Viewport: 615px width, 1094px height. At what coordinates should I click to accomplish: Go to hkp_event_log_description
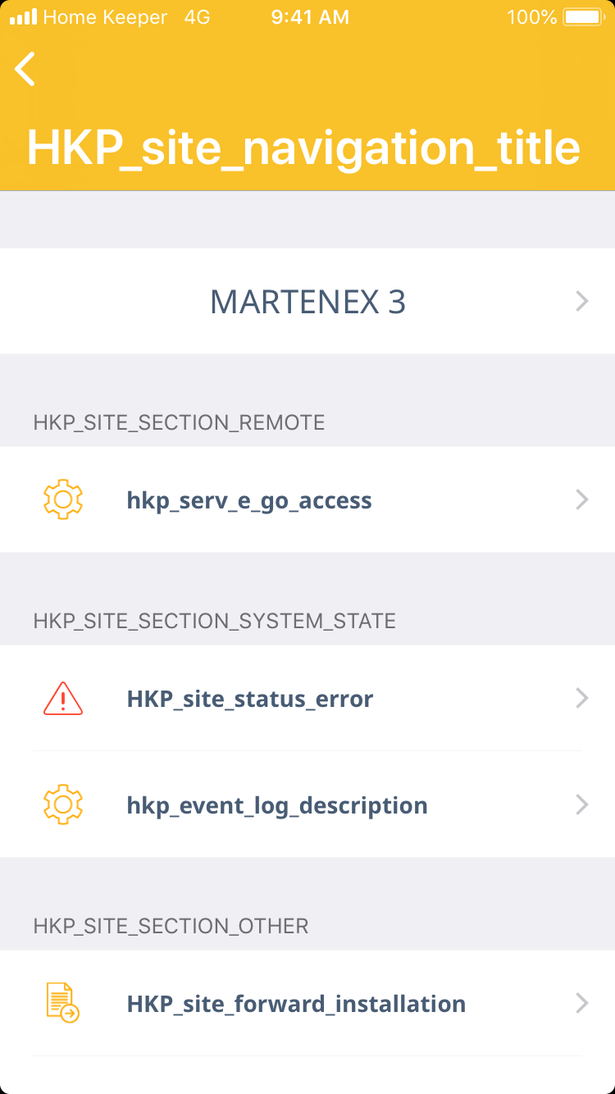(x=277, y=805)
